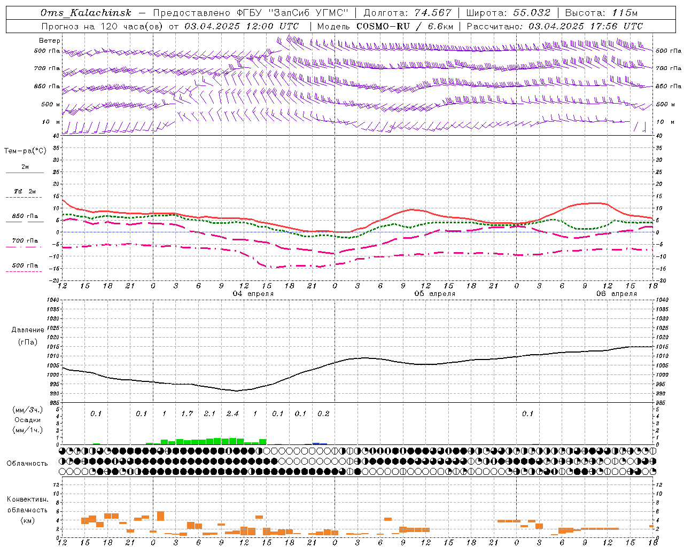Click the (км) unit under convective cloudiness

coord(28,520)
